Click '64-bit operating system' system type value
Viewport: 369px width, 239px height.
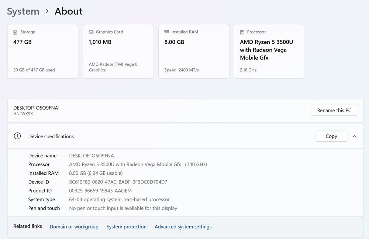click(119, 199)
